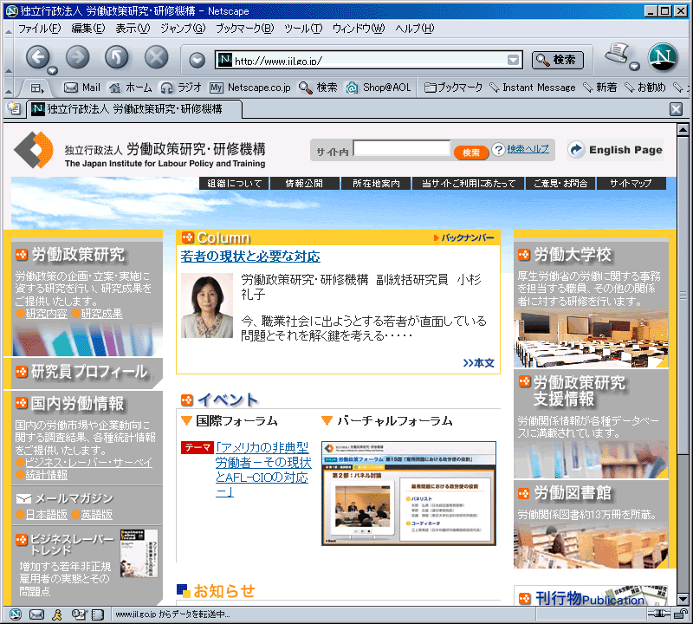Expand the URL bar history dropdown
Screen dimensions: 693x624
513,60
